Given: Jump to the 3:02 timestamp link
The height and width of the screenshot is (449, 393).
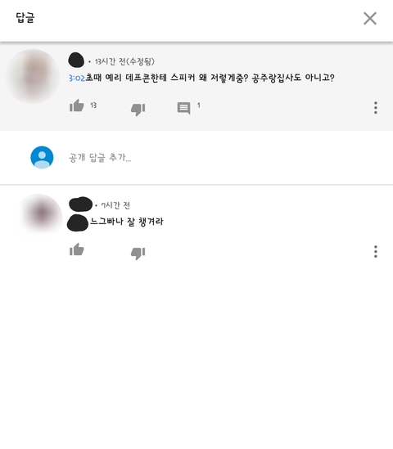Looking at the screenshot, I should (x=77, y=78).
